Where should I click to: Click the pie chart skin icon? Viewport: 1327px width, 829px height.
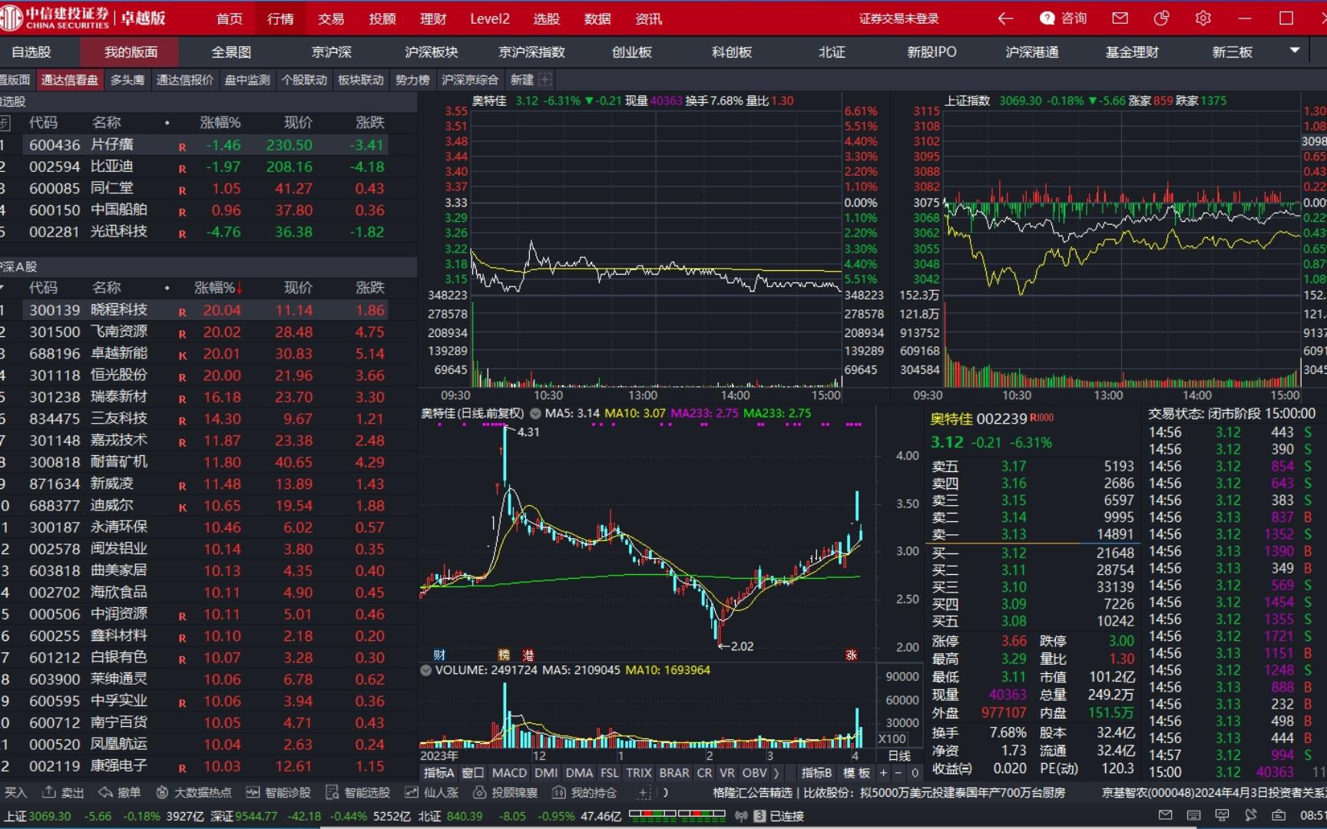[1161, 18]
